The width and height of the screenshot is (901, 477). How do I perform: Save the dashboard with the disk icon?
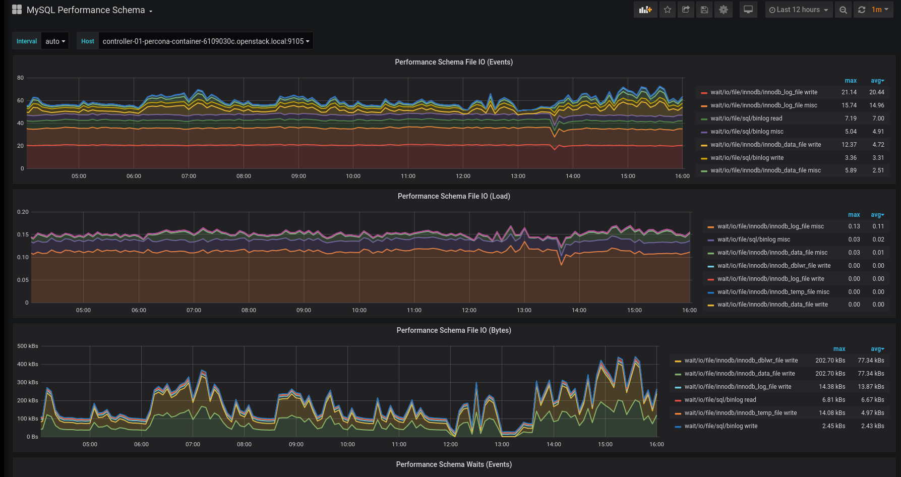coord(704,10)
